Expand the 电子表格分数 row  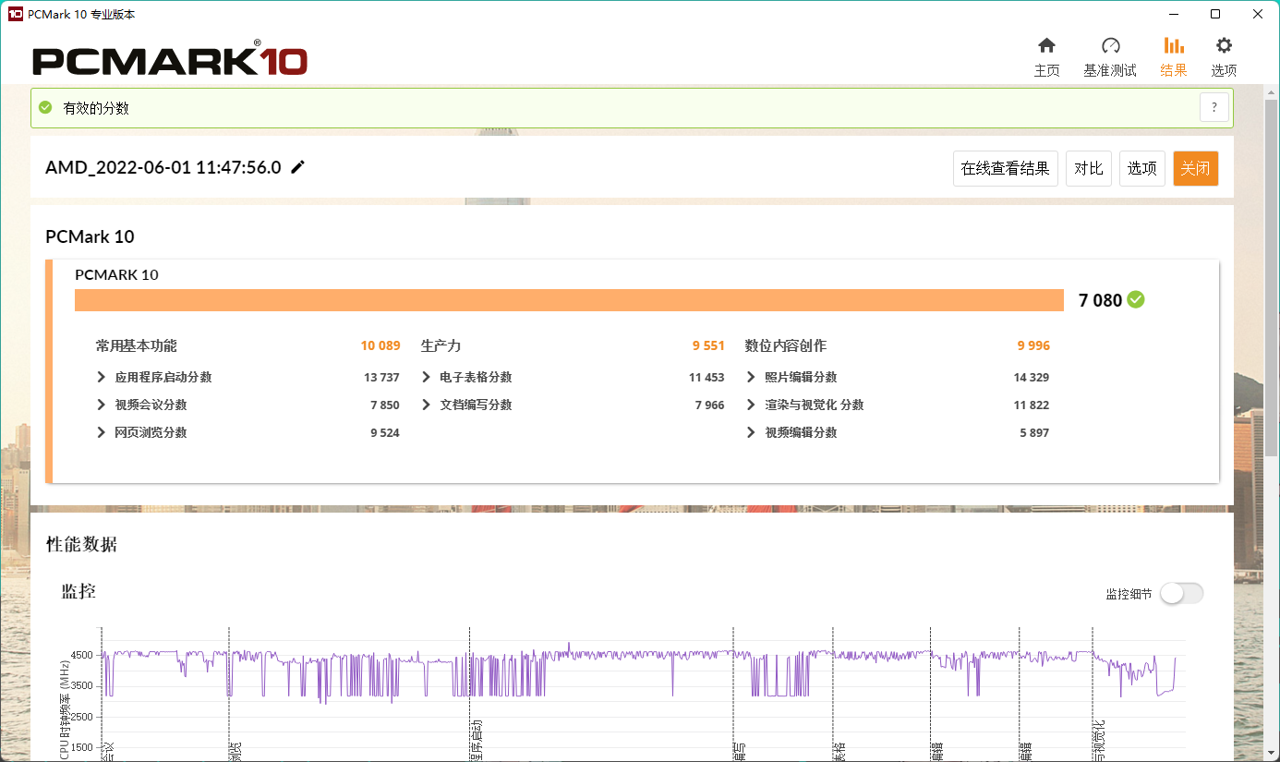(426, 377)
